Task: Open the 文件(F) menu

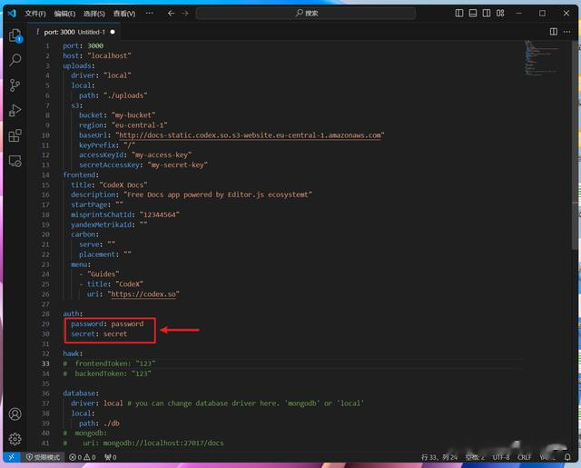Action: pyautogui.click(x=35, y=14)
